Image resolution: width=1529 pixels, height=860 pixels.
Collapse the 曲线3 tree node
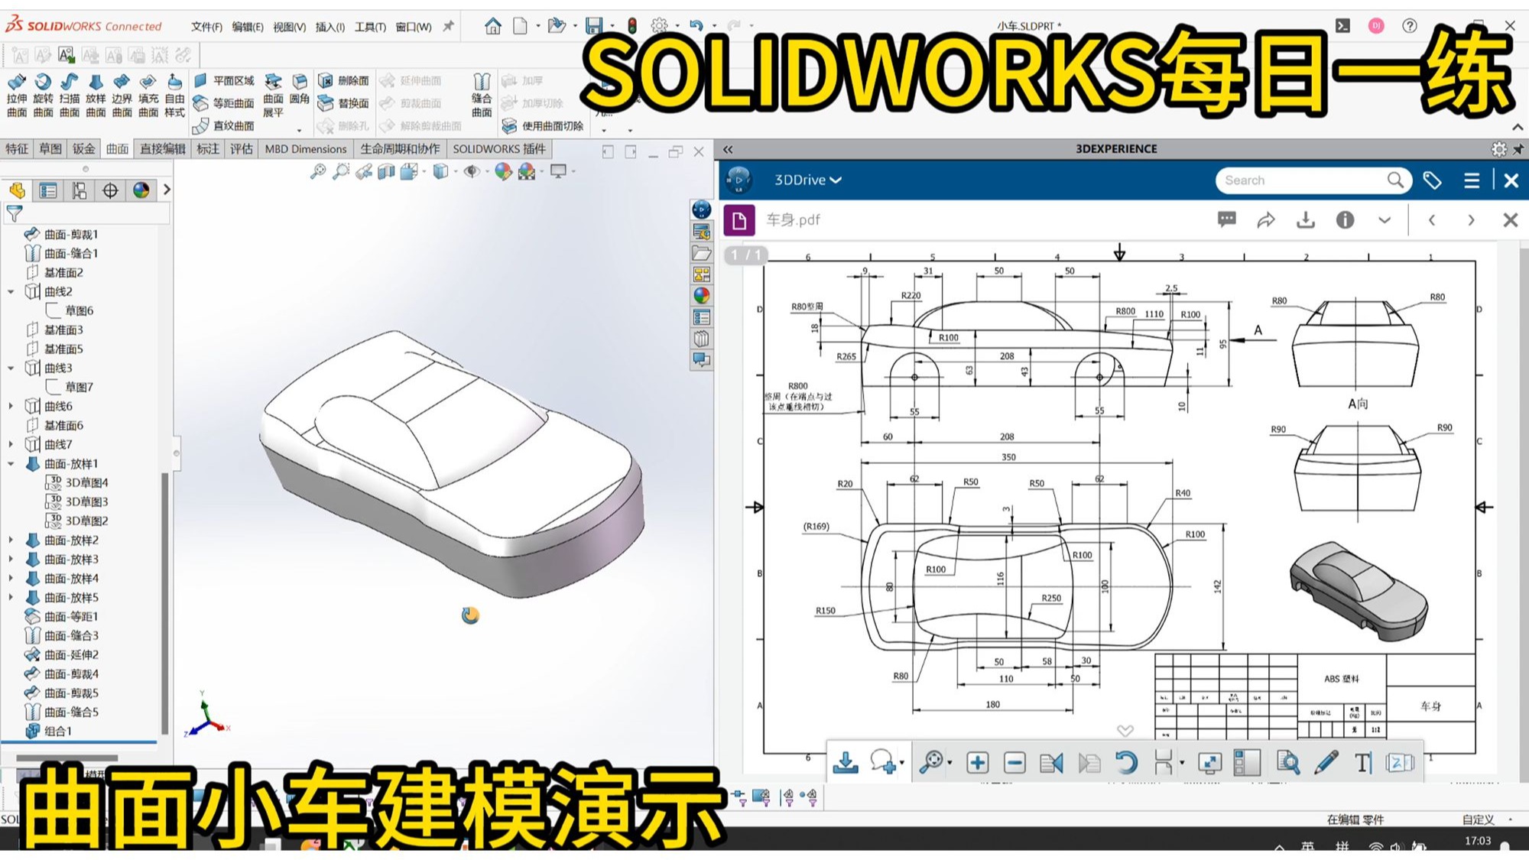[x=11, y=368]
